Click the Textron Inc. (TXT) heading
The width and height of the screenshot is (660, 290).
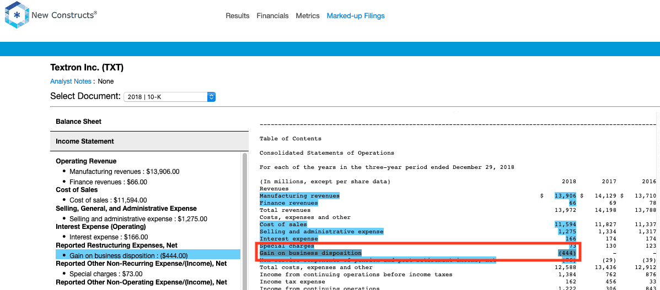[87, 68]
